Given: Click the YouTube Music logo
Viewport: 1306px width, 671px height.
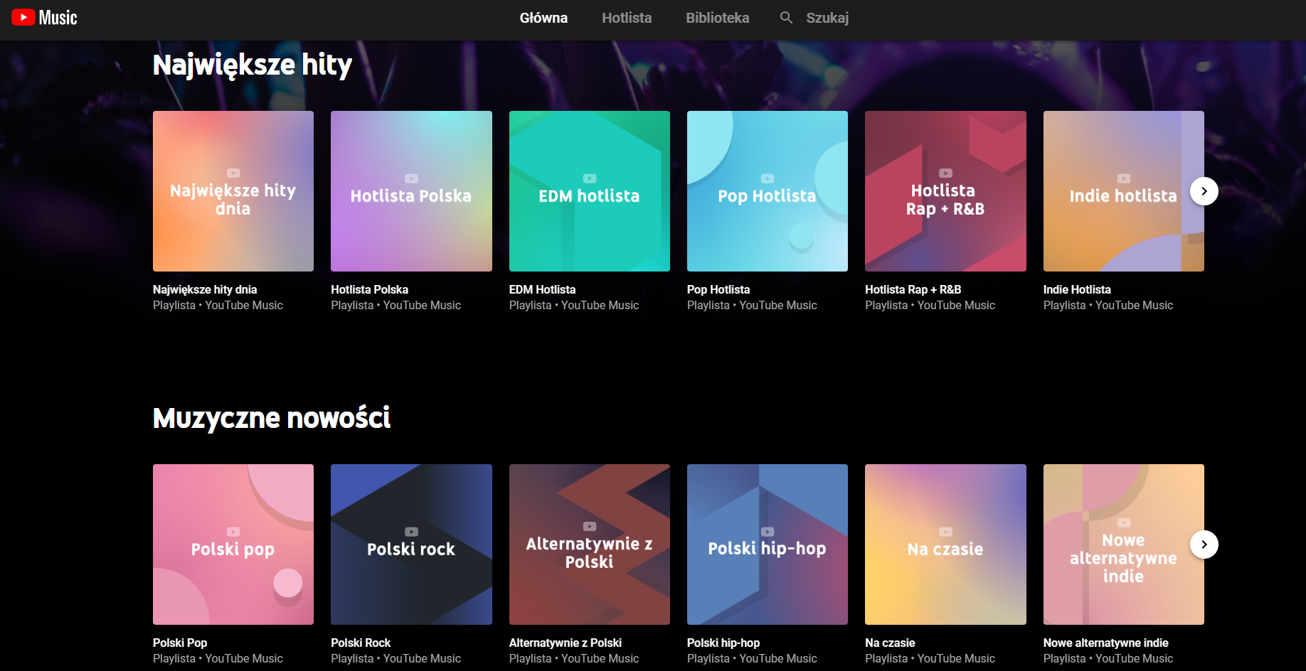Looking at the screenshot, I should pyautogui.click(x=44, y=18).
